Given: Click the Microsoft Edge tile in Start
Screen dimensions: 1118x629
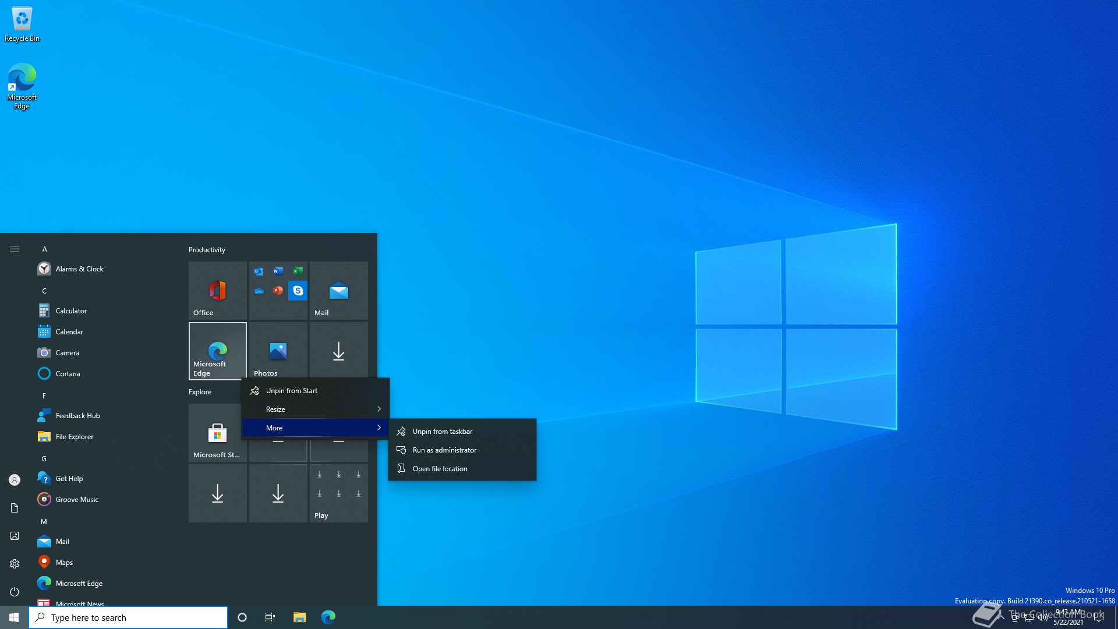Looking at the screenshot, I should [218, 351].
